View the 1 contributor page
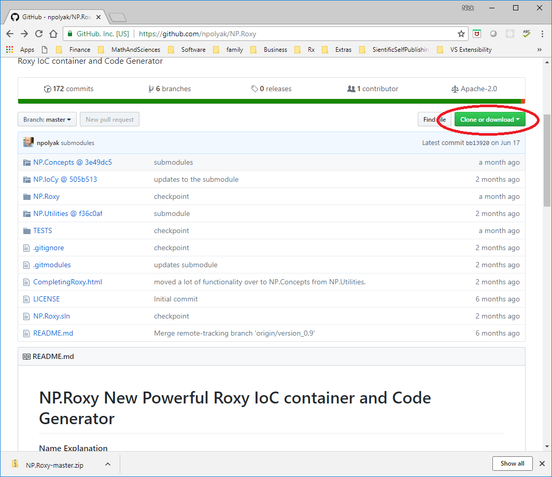The image size is (552, 477). click(x=373, y=89)
